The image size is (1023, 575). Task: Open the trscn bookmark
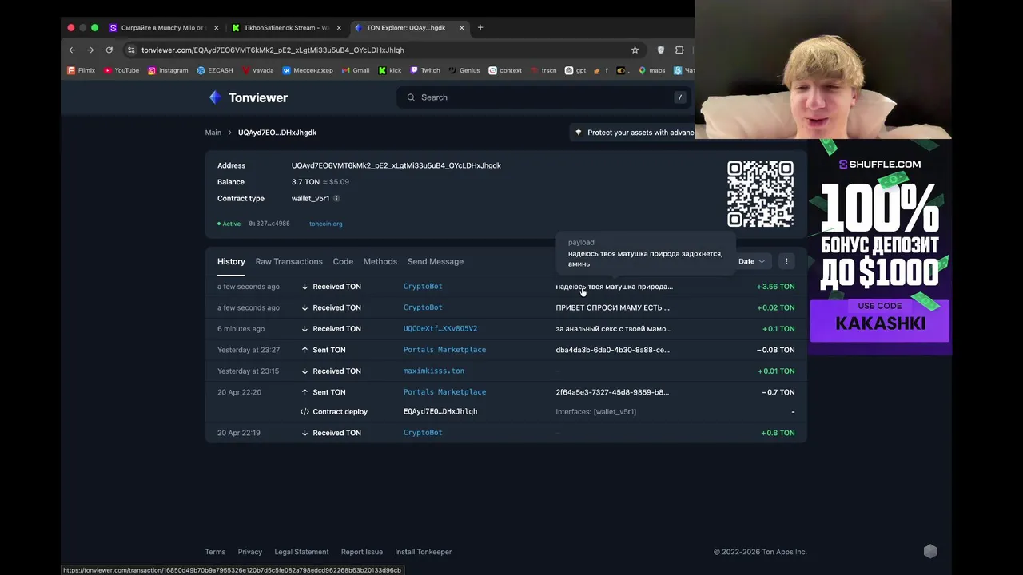543,70
